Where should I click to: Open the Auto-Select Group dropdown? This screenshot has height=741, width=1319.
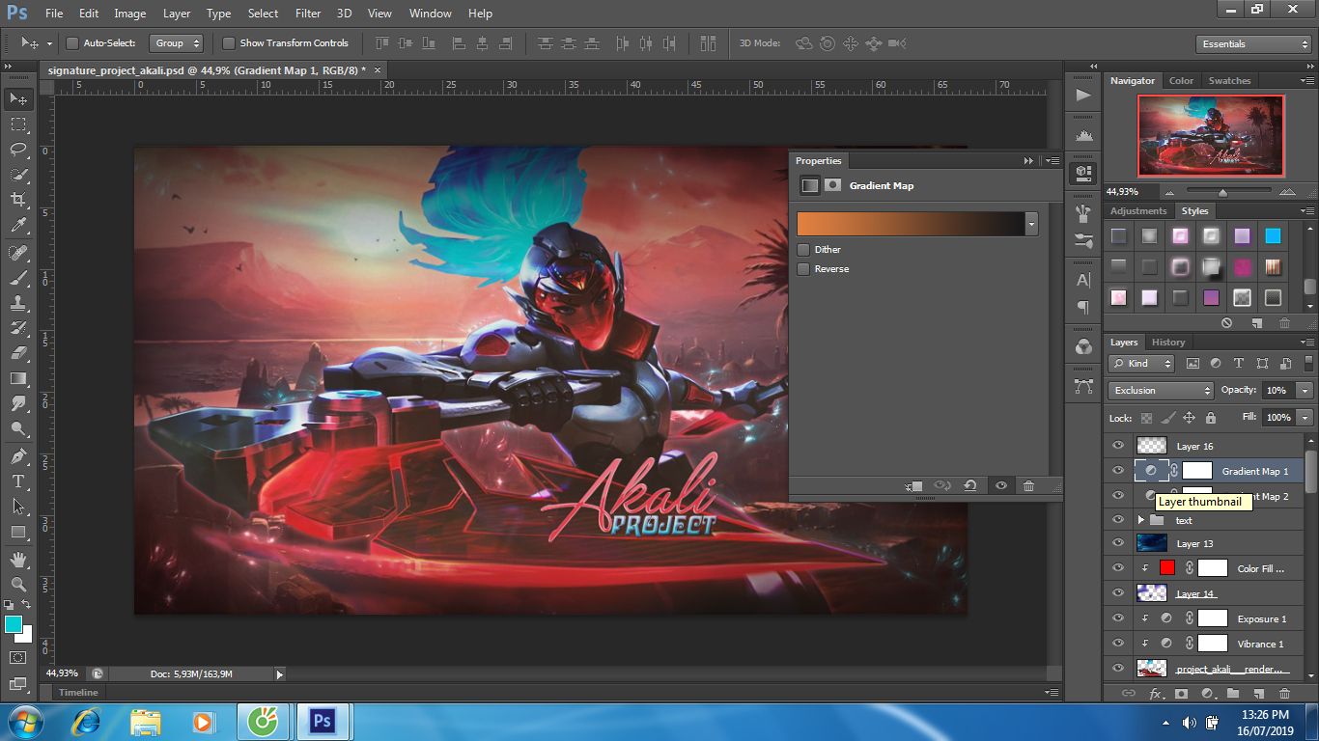click(176, 43)
